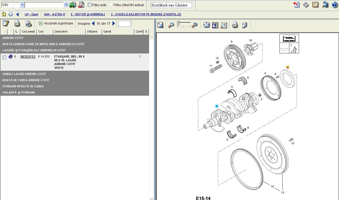Zoom in on the diagram
The image size is (339, 200).
pos(194,25)
